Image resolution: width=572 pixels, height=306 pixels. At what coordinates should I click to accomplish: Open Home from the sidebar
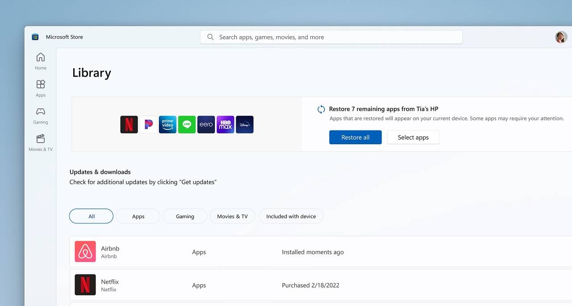(40, 61)
